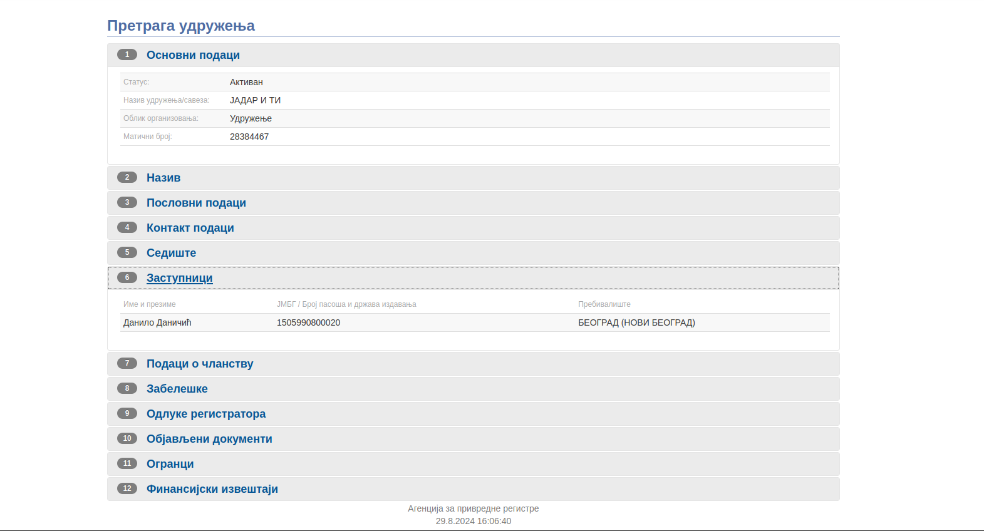
Task: Show the Одлуке регистратора section
Action: click(205, 414)
